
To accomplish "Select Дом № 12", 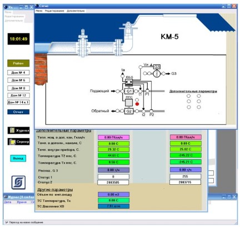I will pos(18,95).
